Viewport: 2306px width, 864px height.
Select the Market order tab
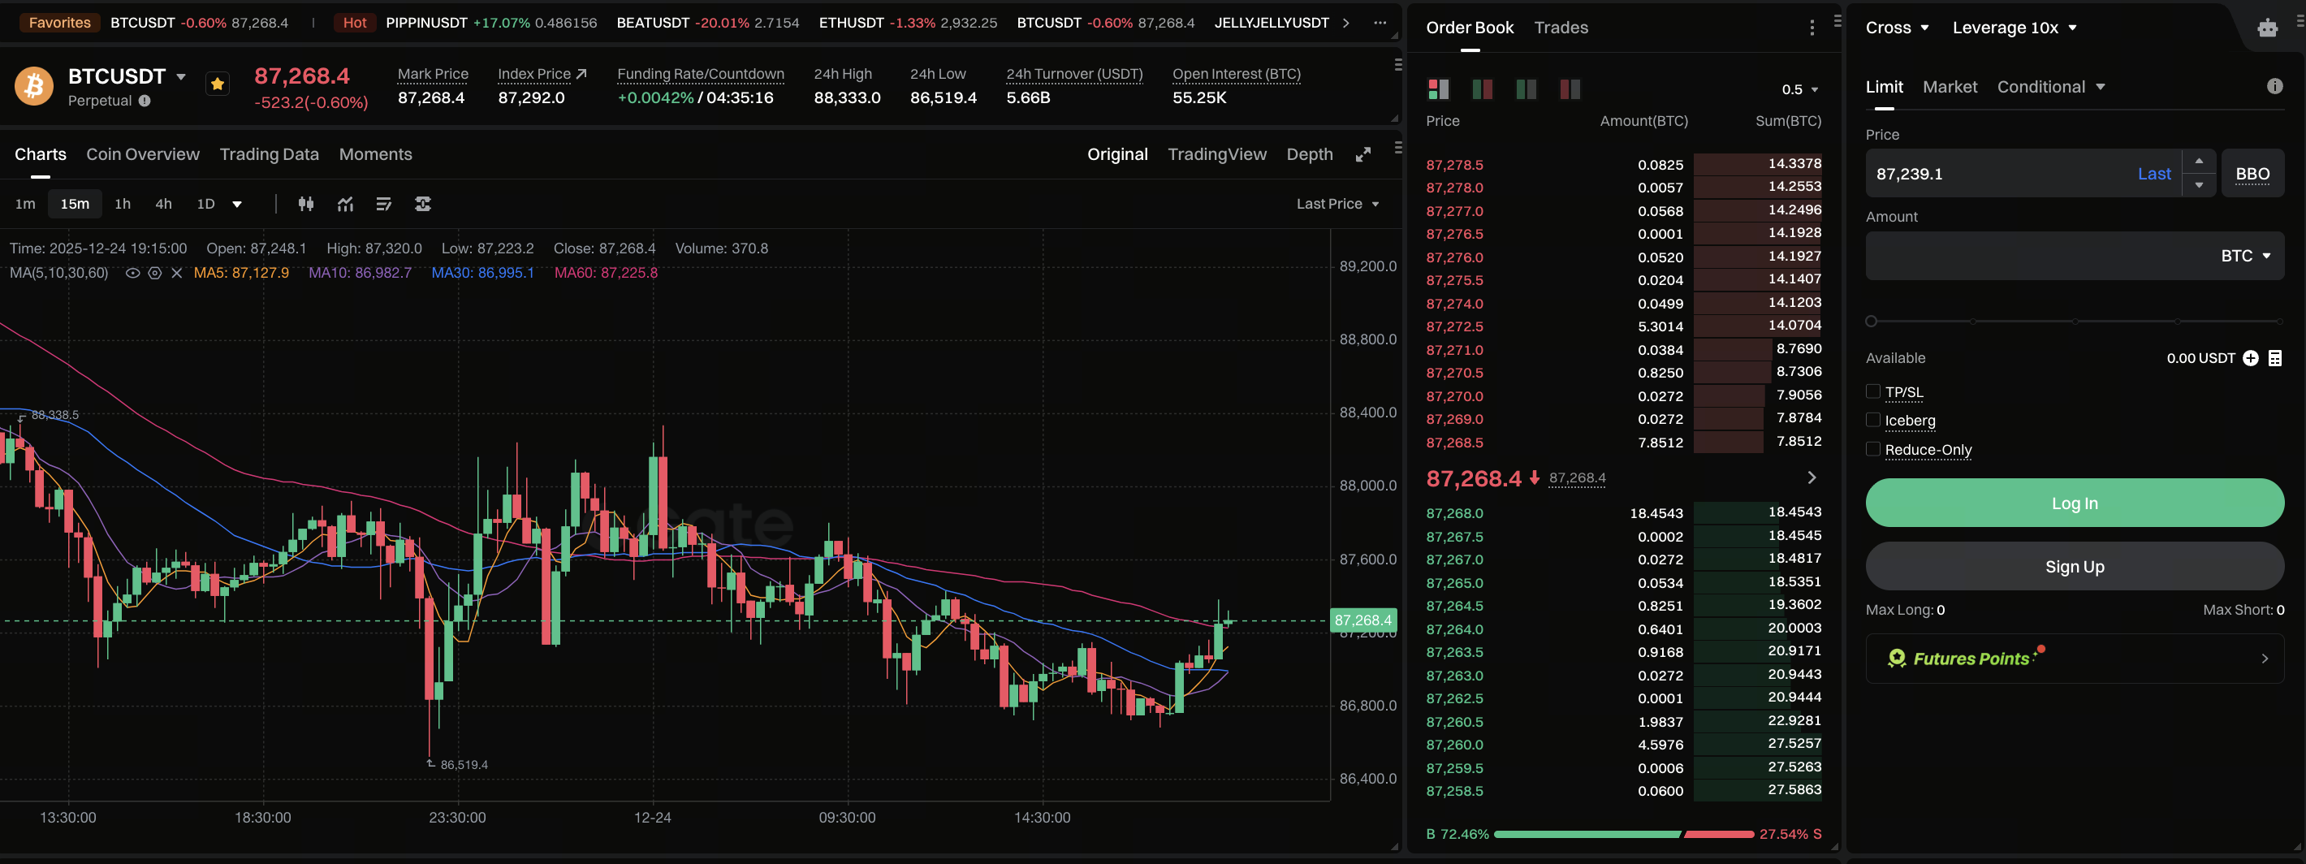(1950, 87)
